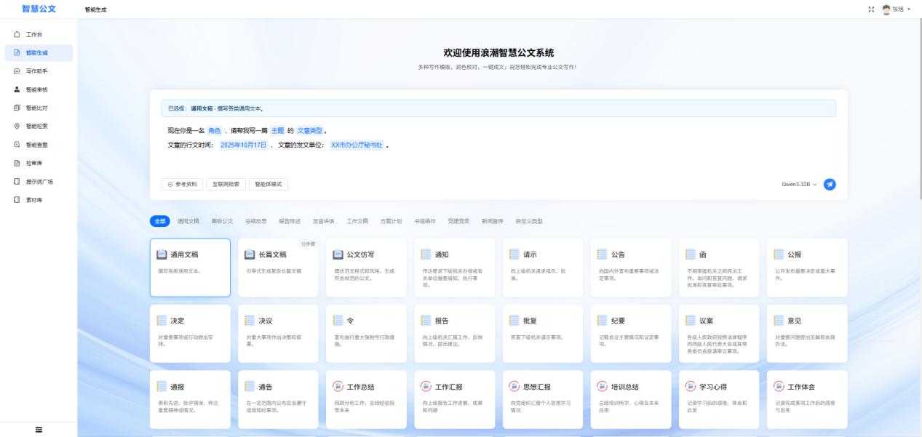Click the 参考资料 button
The height and width of the screenshot is (437, 922).
tap(182, 184)
